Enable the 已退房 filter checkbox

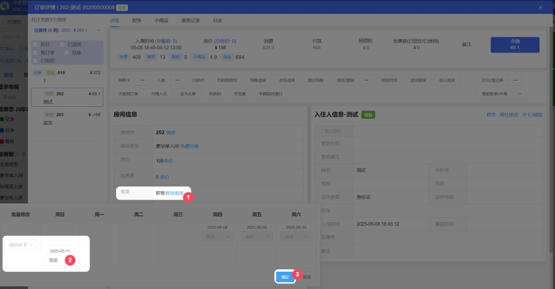[x=63, y=44]
